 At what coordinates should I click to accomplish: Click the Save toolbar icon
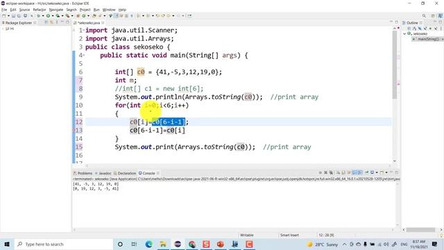pos(13,16)
